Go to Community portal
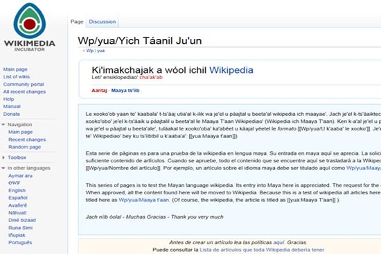This screenshot has height=254, width=381. coord(24,84)
